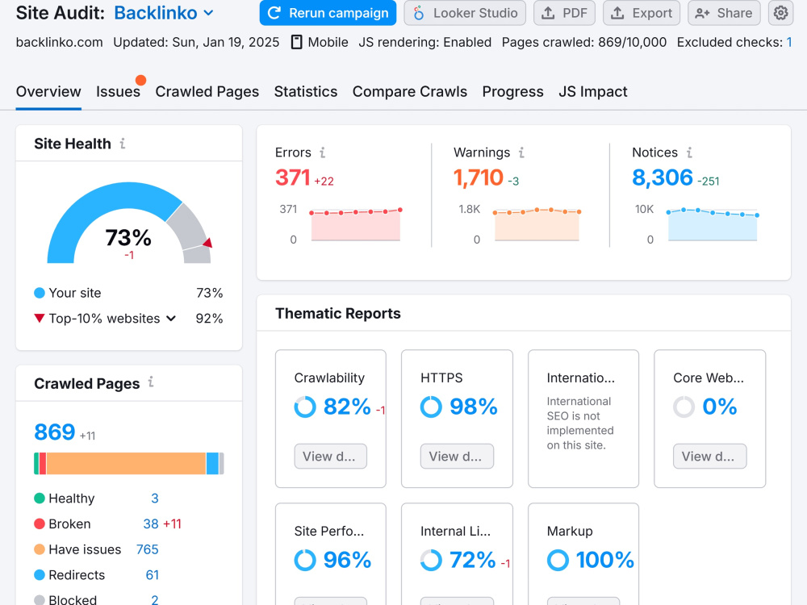Click the Excluded checks count link
The width and height of the screenshot is (807, 605).
[x=789, y=42]
